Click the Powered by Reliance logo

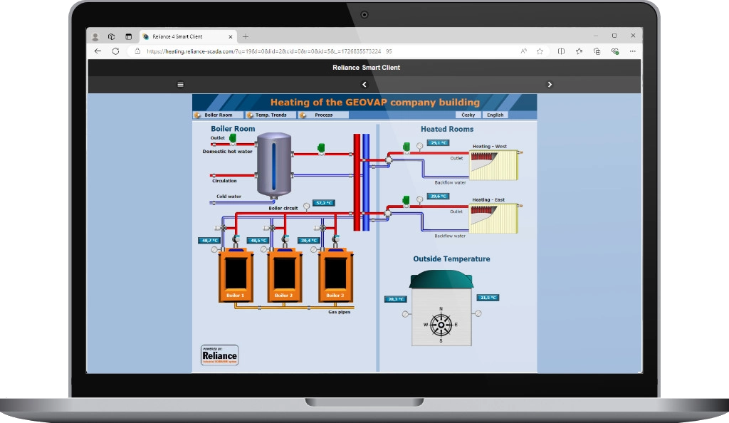(x=219, y=355)
